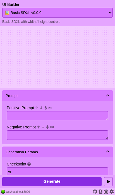Click the Generate button
This screenshot has height=195, width=115.
52,182
